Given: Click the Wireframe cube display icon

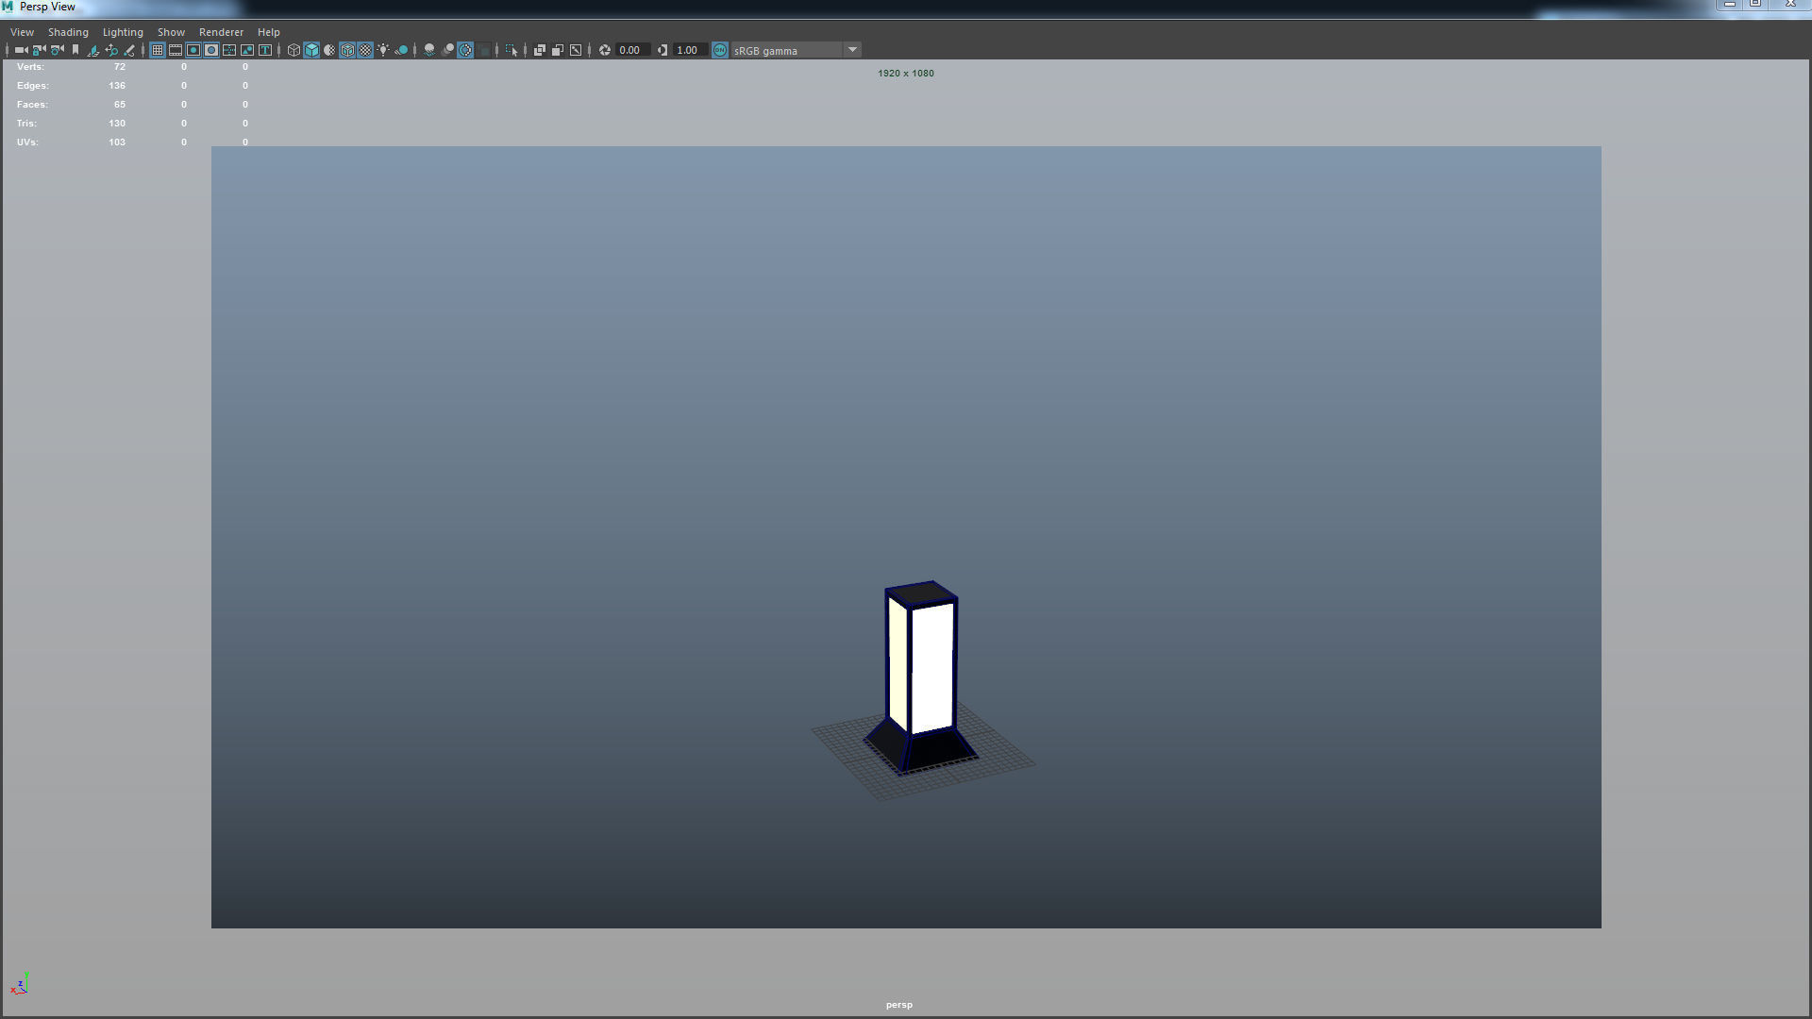Looking at the screenshot, I should pos(294,50).
